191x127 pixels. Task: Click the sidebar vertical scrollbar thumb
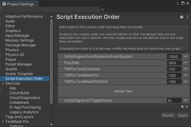coord(51,61)
